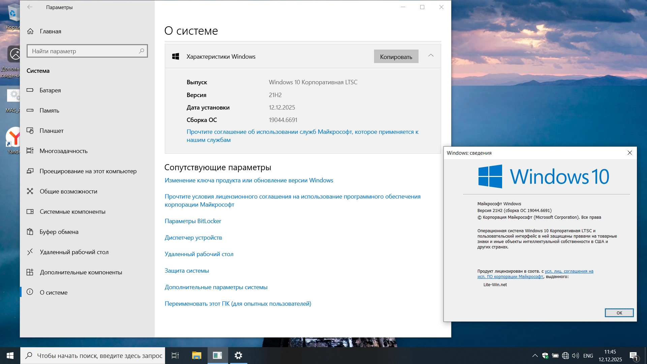Click the Планшет tablet icon

point(30,131)
